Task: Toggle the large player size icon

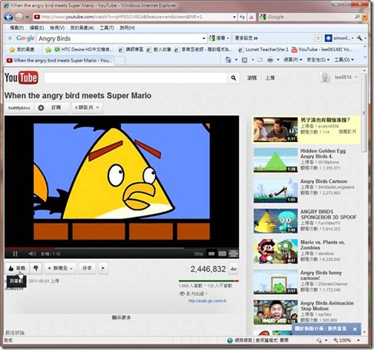Action: coord(222,253)
